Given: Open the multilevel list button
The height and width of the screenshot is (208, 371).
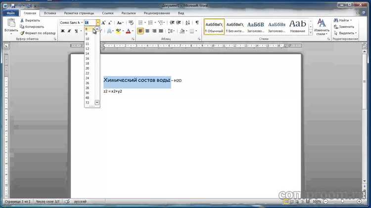Looking at the screenshot, I should pos(161,23).
